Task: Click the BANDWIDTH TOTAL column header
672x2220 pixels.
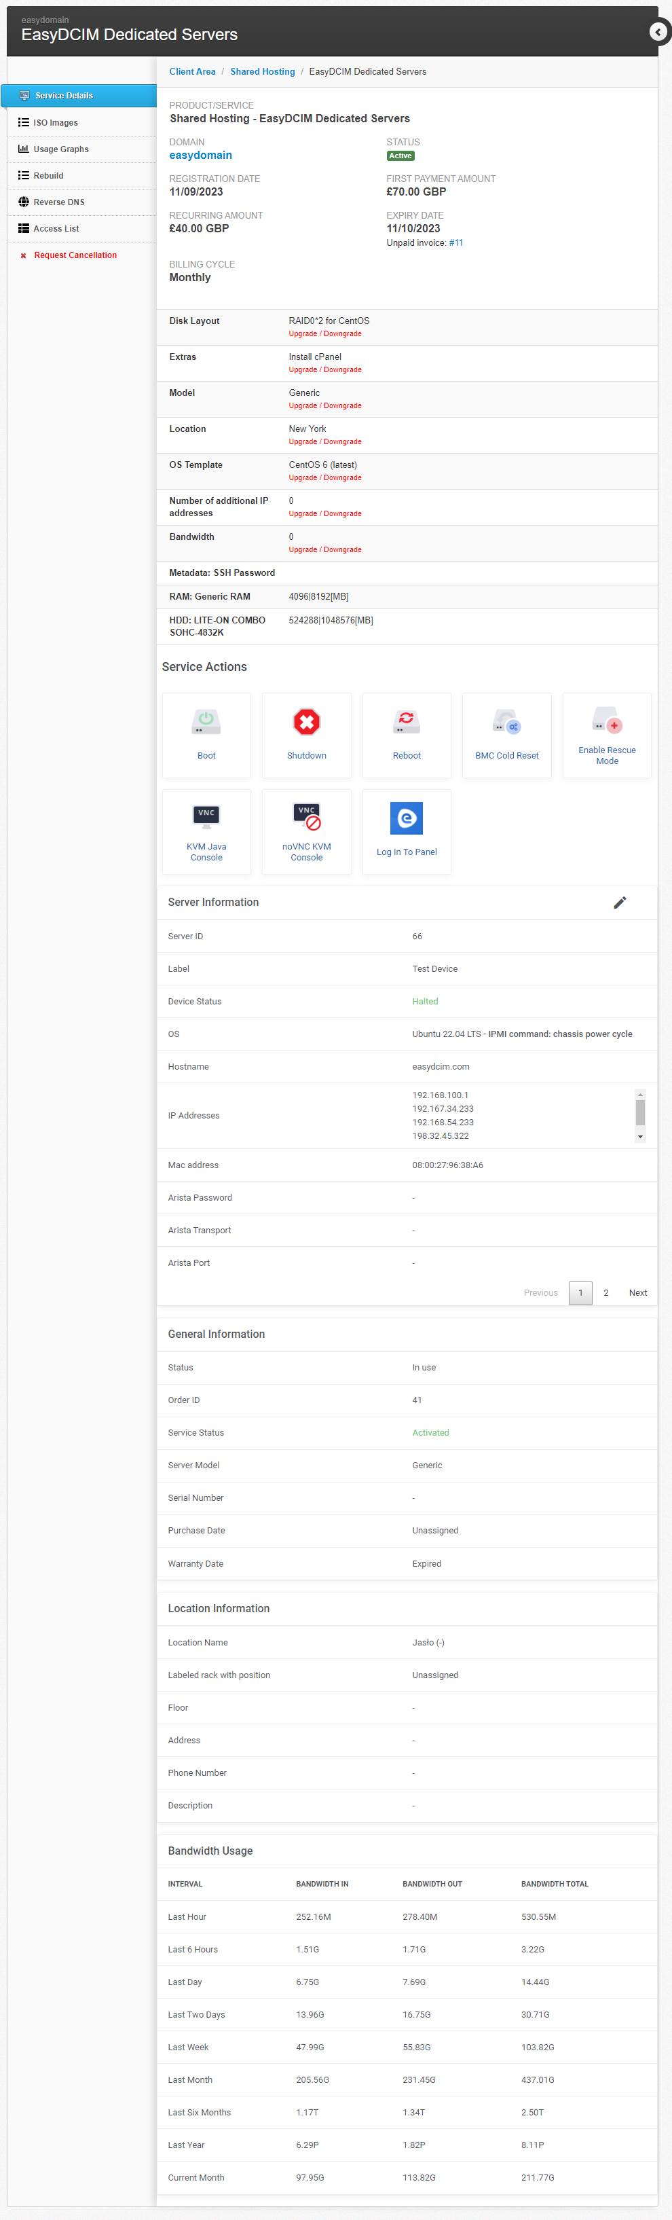Action: (x=555, y=1884)
